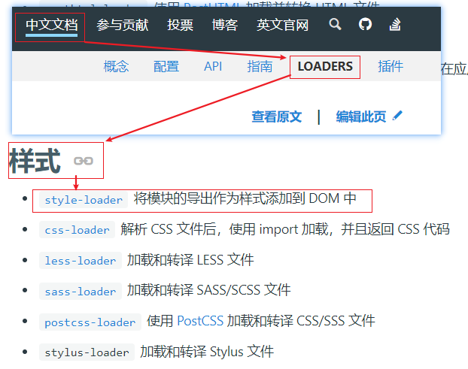Open the 参与贡献 navigation item

coord(123,25)
